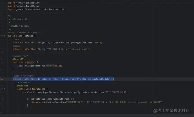The image size is (194, 117).
Task: Click the class name TestBase in its declaration
Action: click(x=28, y=36)
